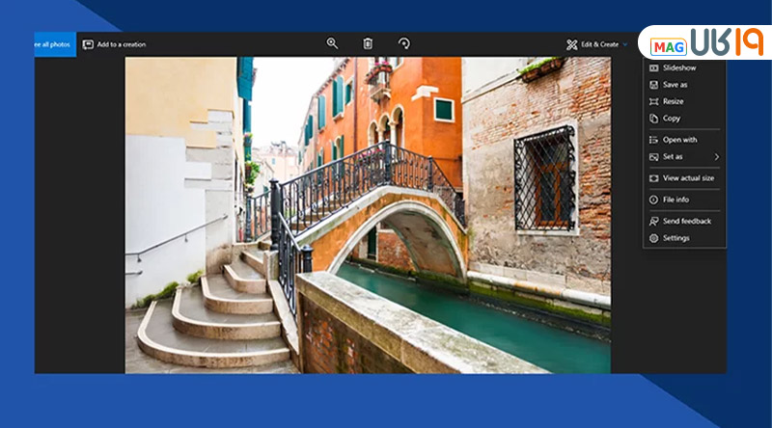Click the Resize icon in menu
The height and width of the screenshot is (428, 772).
pyautogui.click(x=654, y=101)
